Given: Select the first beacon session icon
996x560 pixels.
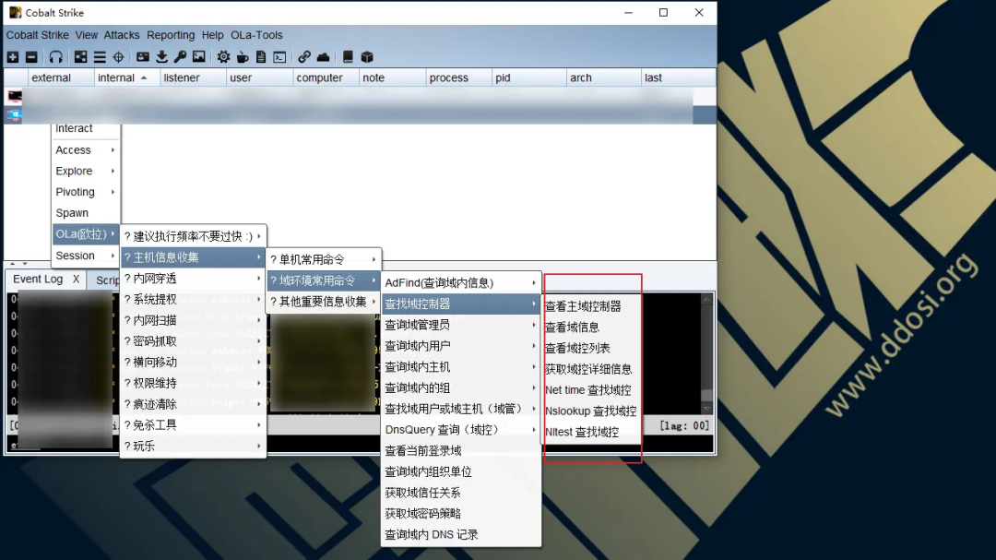Looking at the screenshot, I should (15, 97).
